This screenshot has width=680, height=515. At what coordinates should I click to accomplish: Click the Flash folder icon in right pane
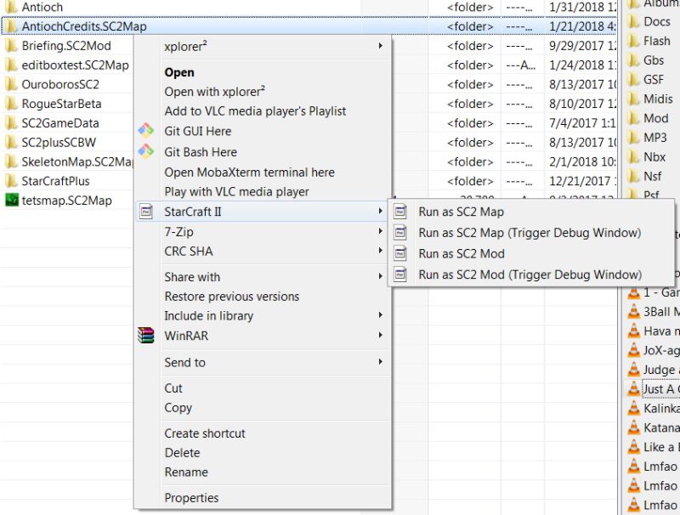click(634, 41)
